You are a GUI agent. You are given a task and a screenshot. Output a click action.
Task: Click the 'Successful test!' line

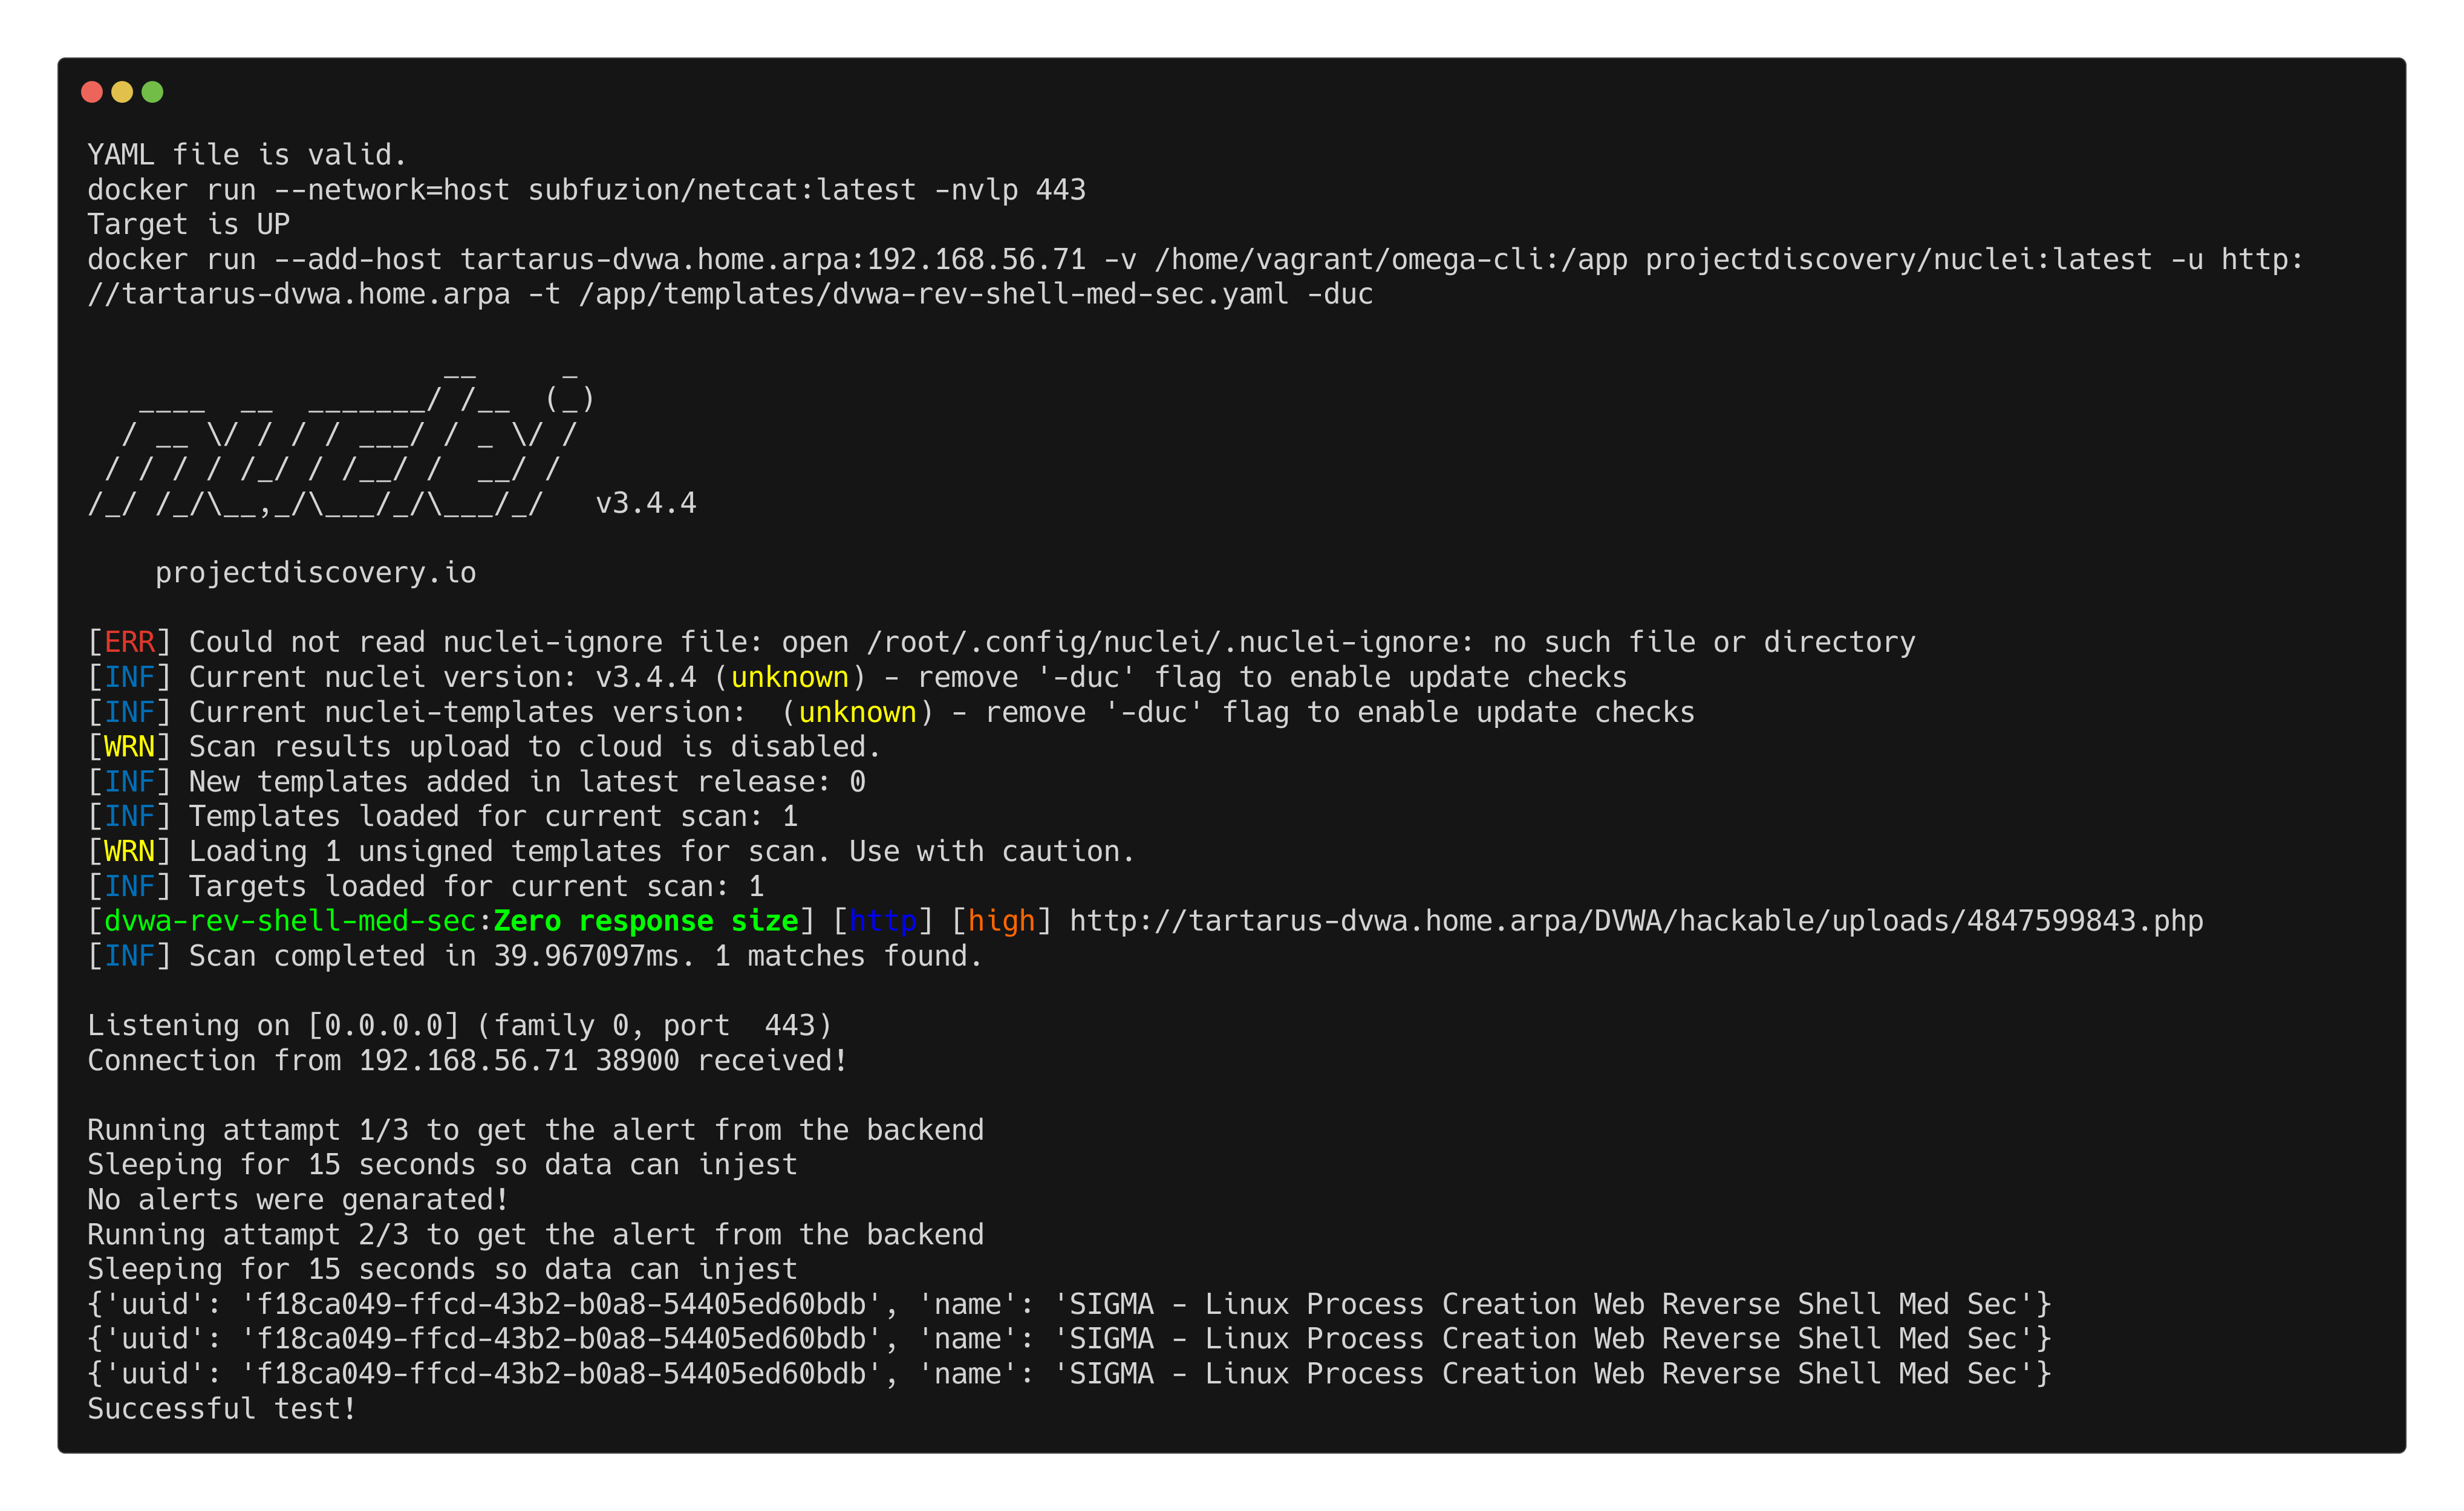point(222,1408)
